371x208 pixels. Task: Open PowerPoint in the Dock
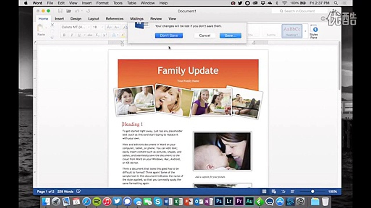pos(189,201)
